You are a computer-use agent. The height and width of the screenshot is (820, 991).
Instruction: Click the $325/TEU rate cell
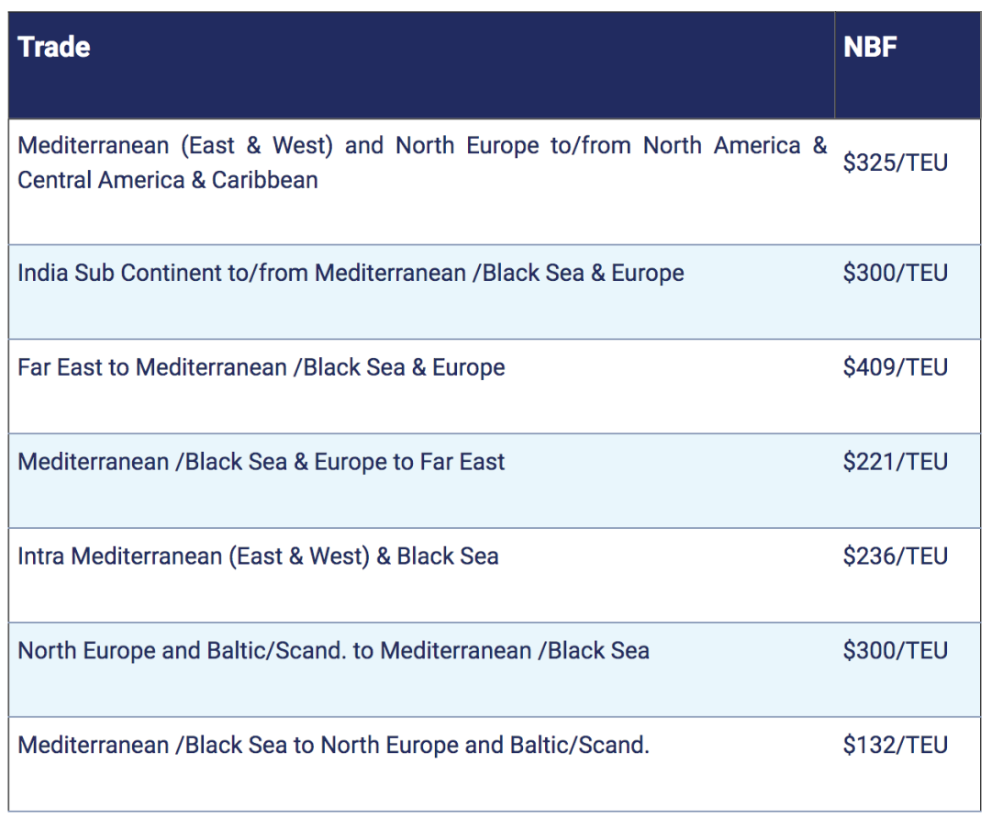point(895,163)
